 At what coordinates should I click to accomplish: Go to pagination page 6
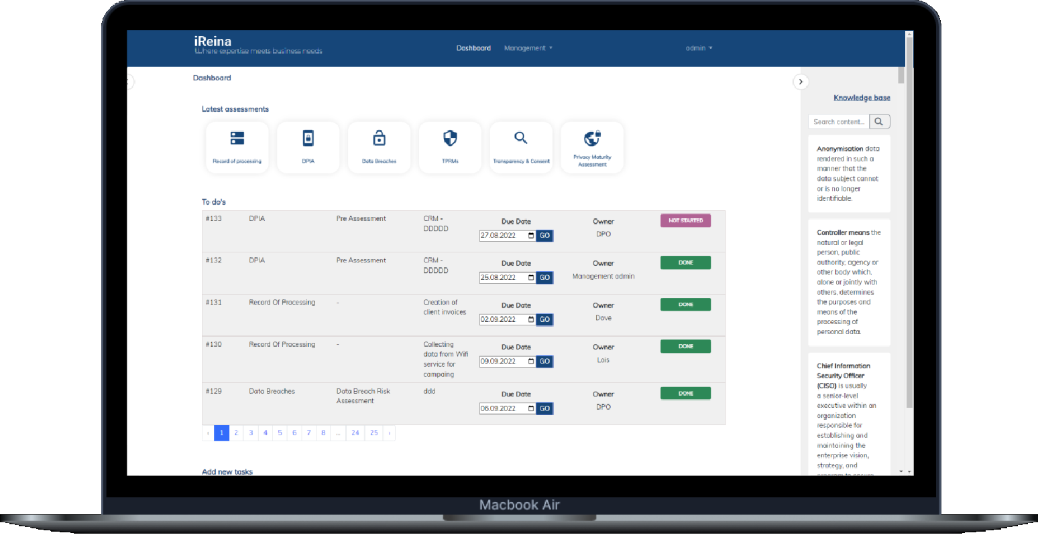tap(294, 433)
